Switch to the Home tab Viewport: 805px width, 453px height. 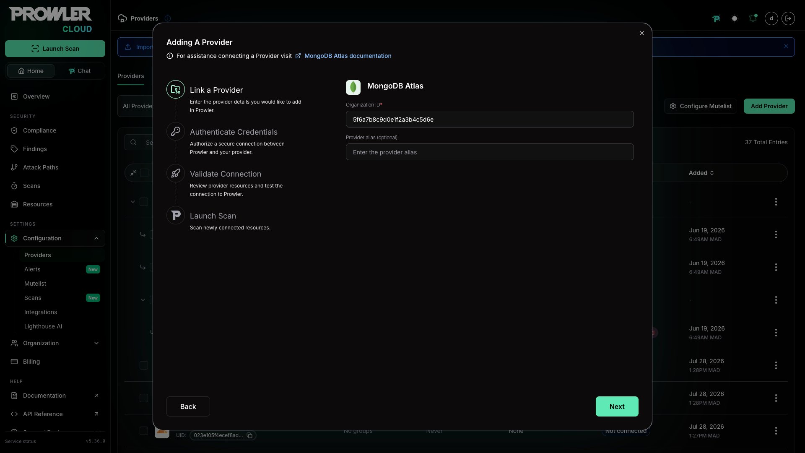31,71
